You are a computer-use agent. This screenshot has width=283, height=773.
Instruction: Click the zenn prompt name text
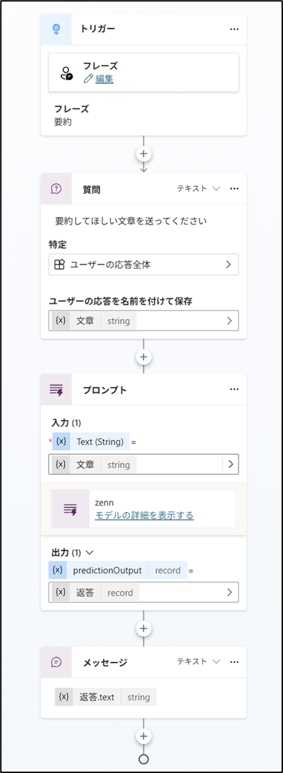click(105, 503)
